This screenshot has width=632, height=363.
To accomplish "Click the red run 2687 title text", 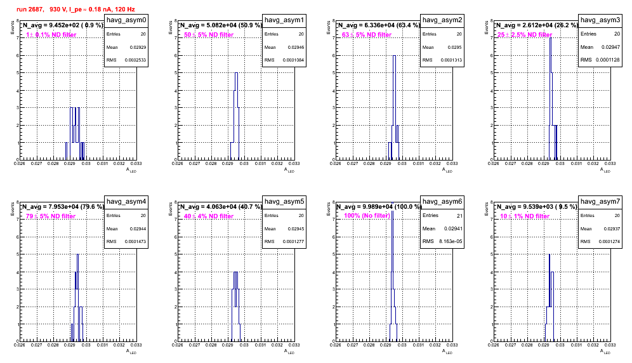I will point(76,10).
